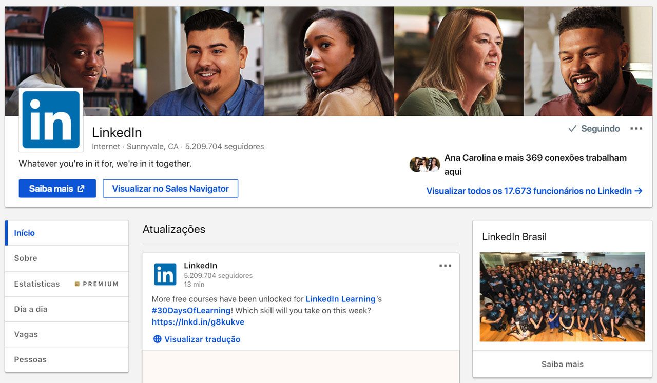657x383 pixels.
Task: Open the lnkd.in/g8kukve link
Action: pyautogui.click(x=198, y=322)
